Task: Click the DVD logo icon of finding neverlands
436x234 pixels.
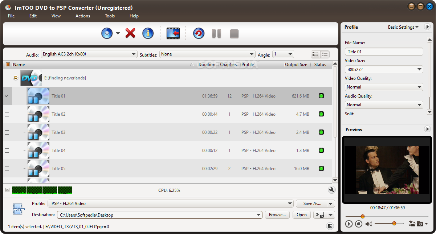Action: pos(31,78)
